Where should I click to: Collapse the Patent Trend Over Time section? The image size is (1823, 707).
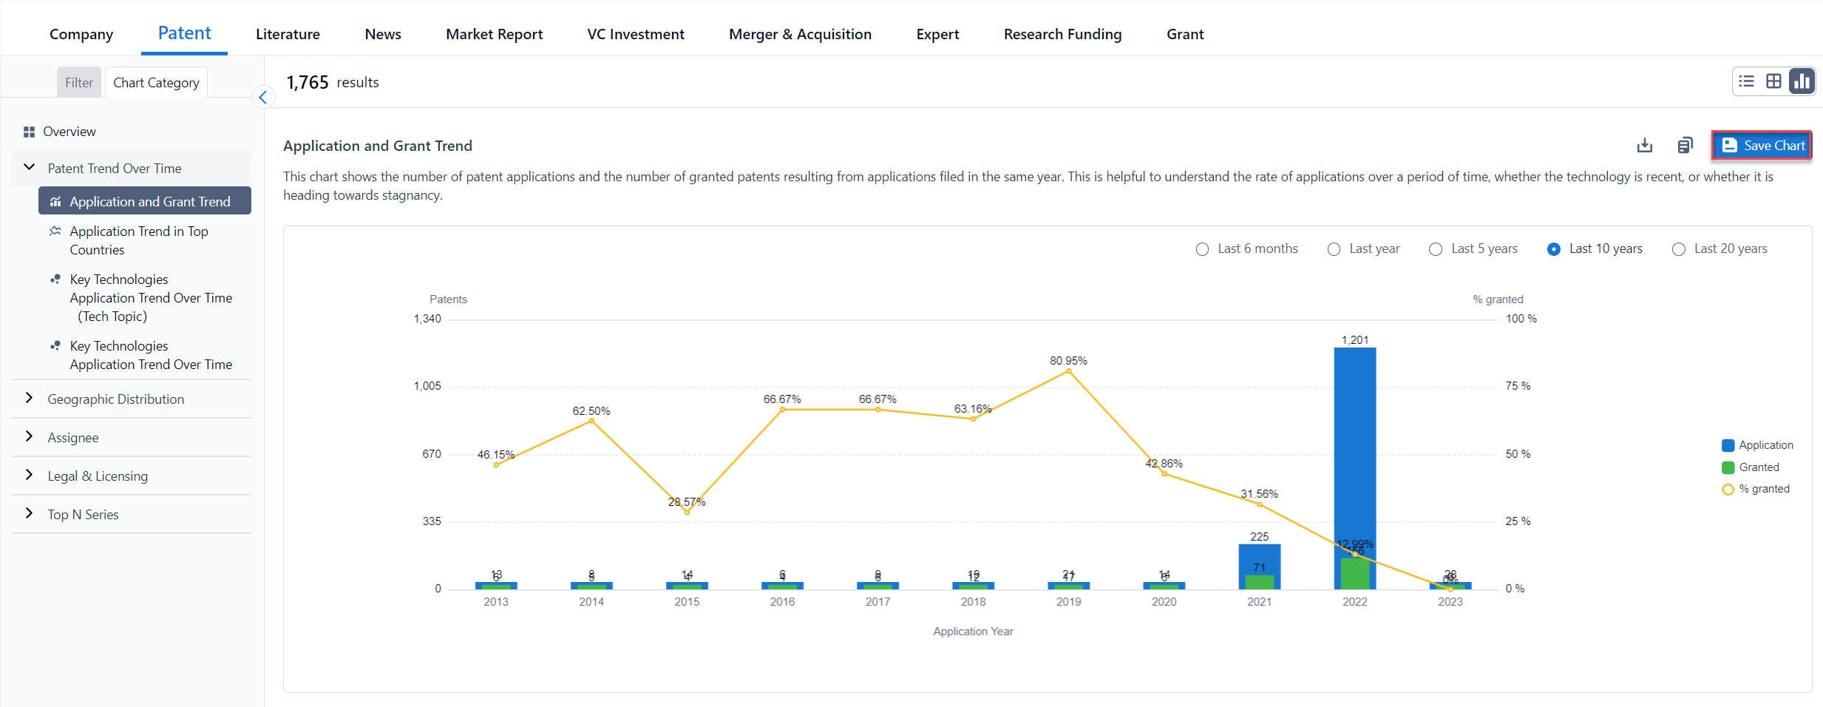[x=30, y=168]
